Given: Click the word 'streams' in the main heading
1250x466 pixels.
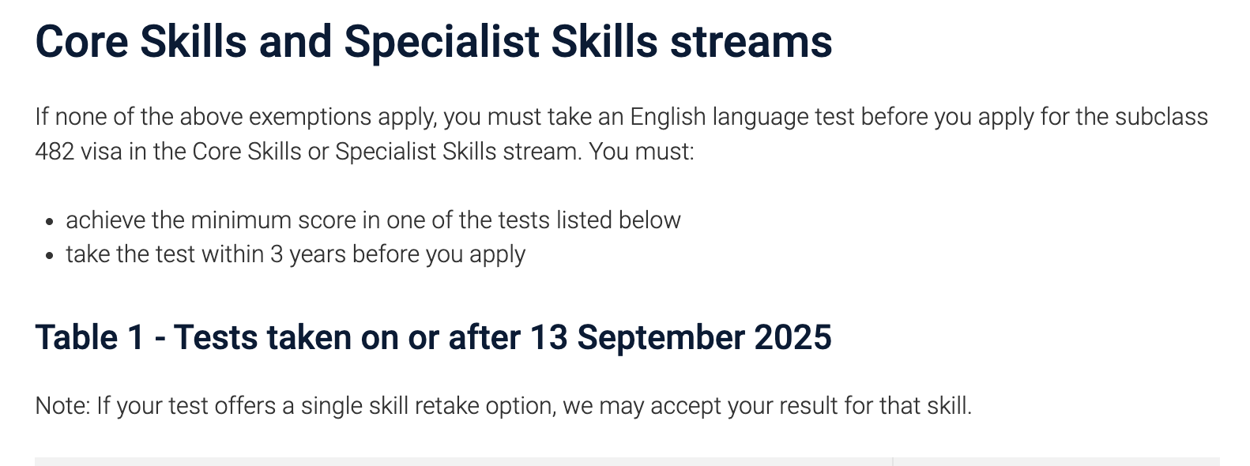Looking at the screenshot, I should pos(751,42).
